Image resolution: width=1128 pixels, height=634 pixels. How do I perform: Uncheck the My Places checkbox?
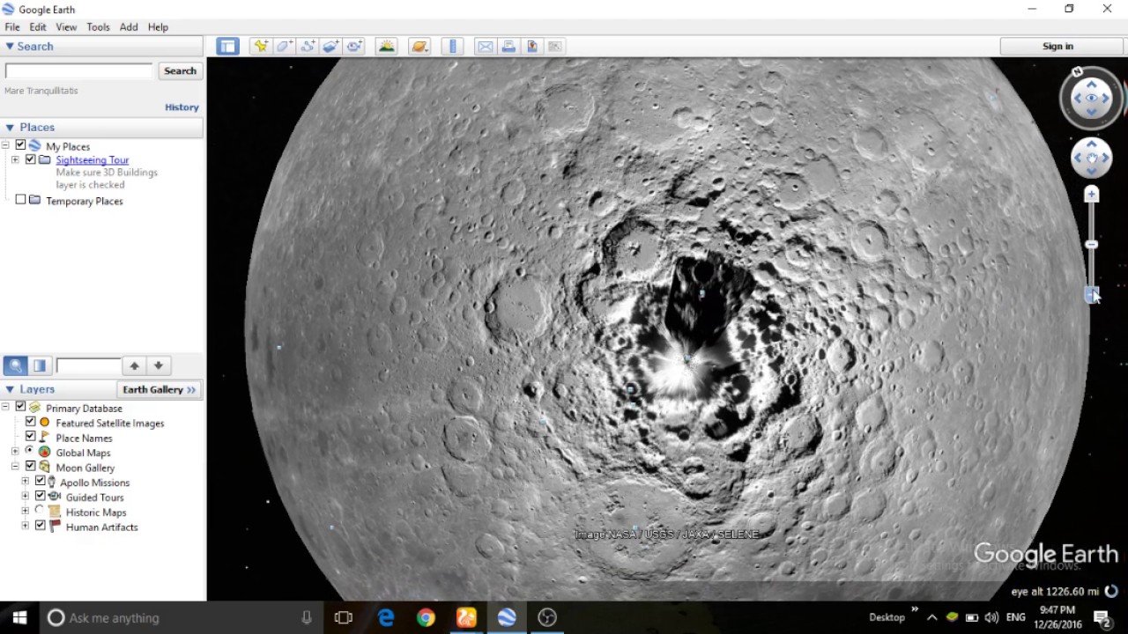pos(20,146)
